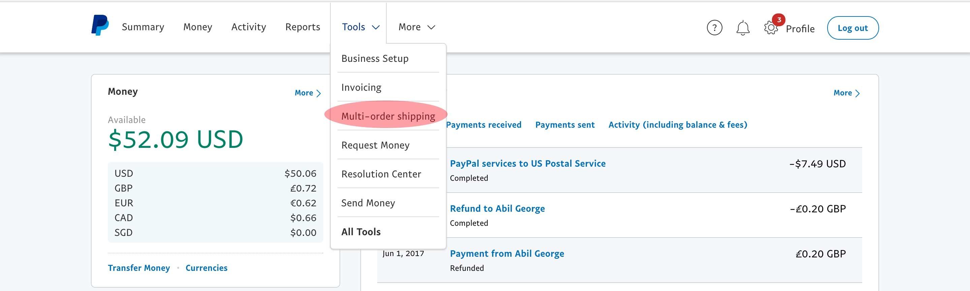Screen dimensions: 970x291
Task: Switch to Payments sent filter
Action: (x=565, y=125)
